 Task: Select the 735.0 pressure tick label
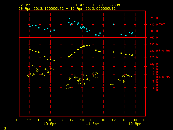coord(154,44)
